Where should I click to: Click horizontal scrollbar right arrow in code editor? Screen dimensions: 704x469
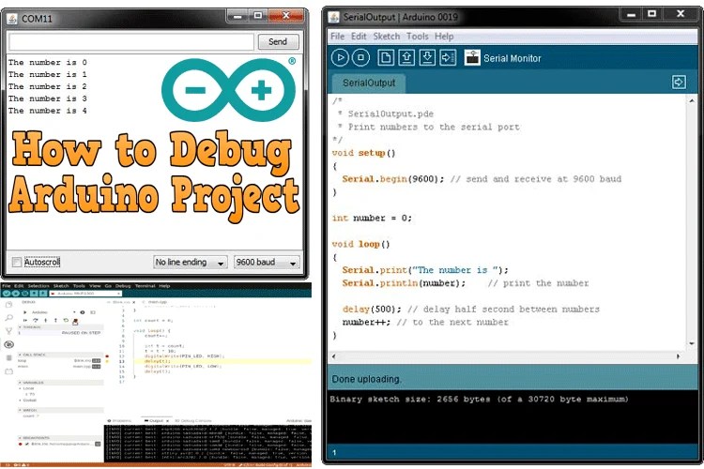[x=678, y=356]
